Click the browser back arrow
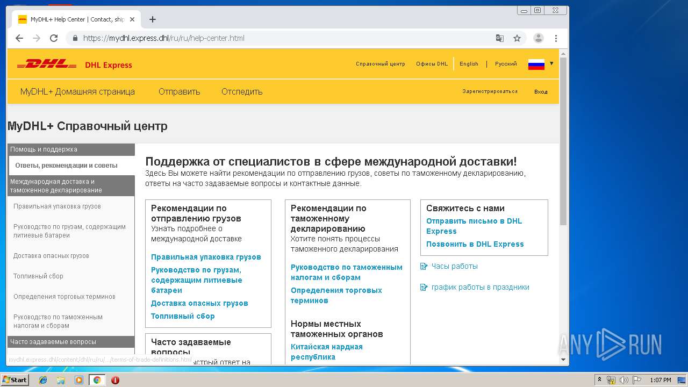The height and width of the screenshot is (387, 688). [x=19, y=38]
